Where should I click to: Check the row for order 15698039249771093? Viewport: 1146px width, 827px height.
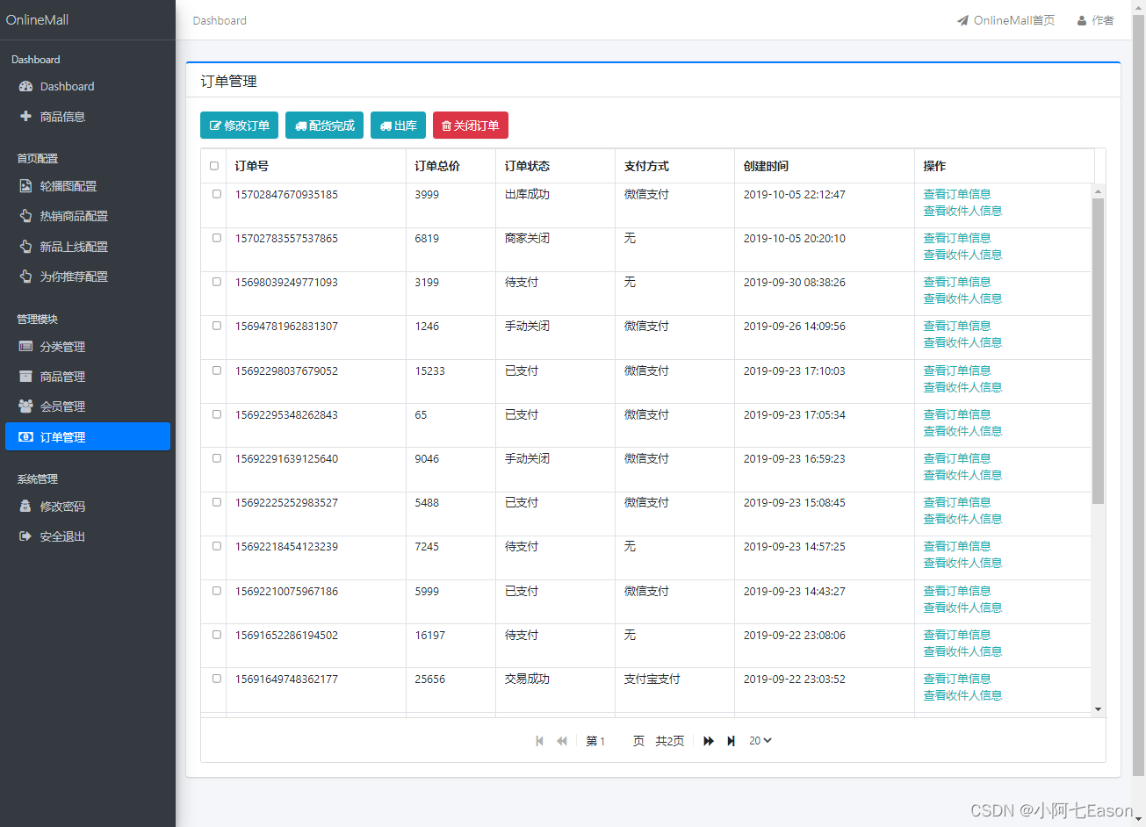pyautogui.click(x=217, y=282)
